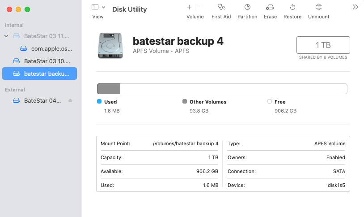Click the white Free legend swatch

[x=270, y=101]
